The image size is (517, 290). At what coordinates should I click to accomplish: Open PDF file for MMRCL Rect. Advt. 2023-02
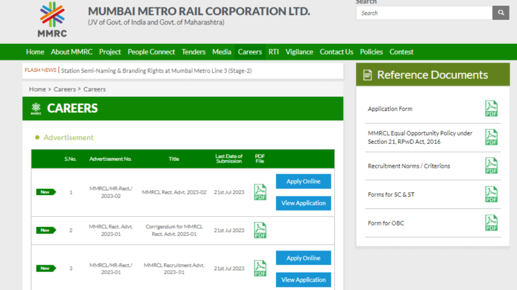[x=260, y=192]
